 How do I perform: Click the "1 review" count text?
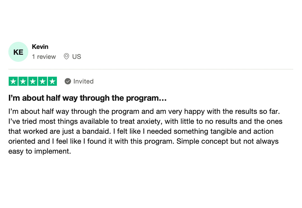(44, 57)
